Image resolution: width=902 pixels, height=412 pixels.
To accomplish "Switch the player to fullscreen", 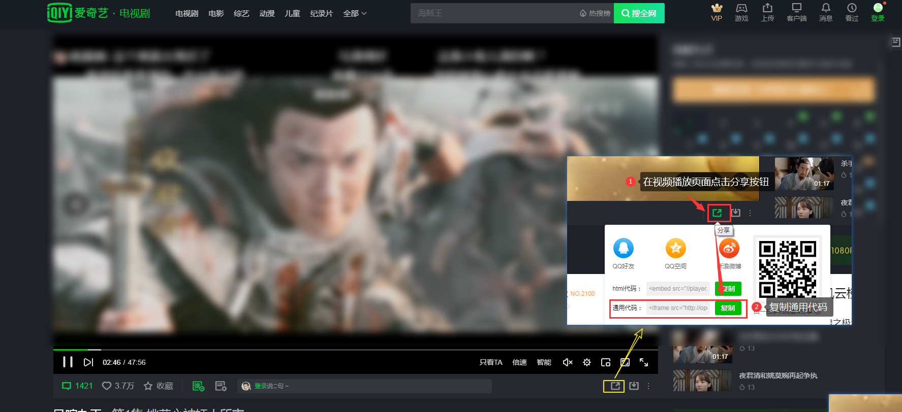I will click(644, 362).
